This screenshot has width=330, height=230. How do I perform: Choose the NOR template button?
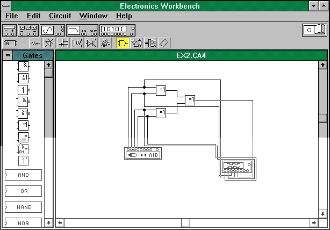[x=23, y=222]
